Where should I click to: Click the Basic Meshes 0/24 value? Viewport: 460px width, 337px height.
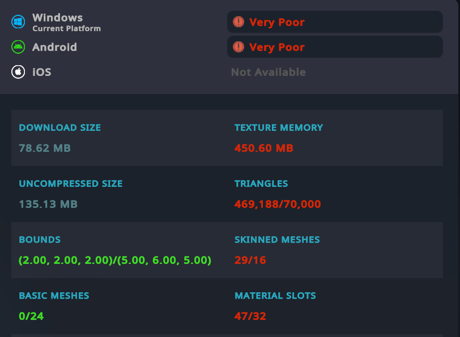point(31,315)
